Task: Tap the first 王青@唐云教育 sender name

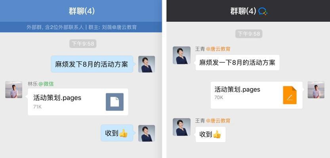Action: 213,49
